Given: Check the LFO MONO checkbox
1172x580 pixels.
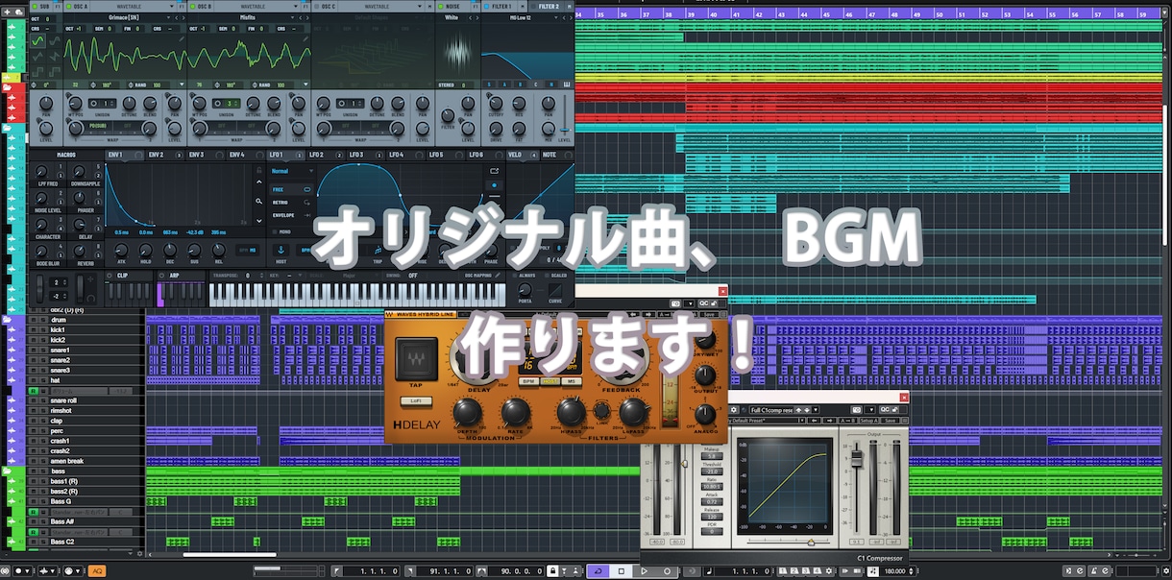Looking at the screenshot, I should [275, 231].
